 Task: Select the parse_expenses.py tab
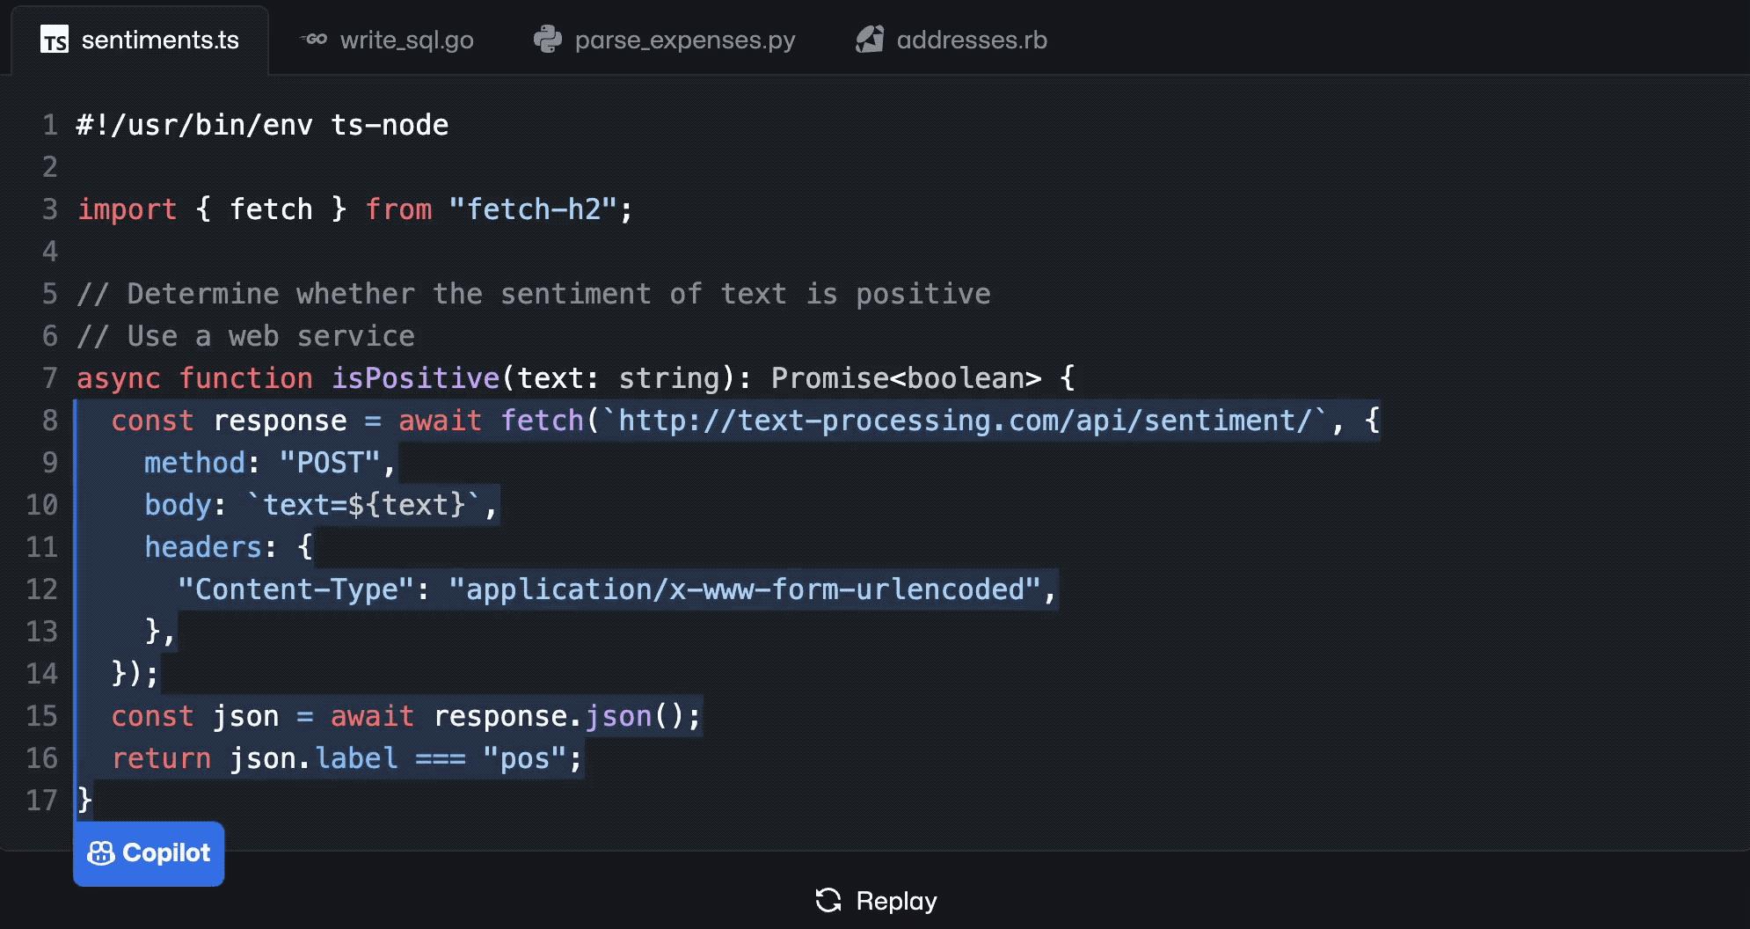[x=684, y=40]
